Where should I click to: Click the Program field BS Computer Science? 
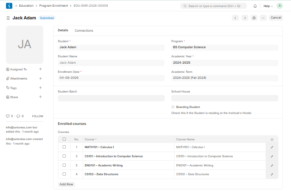pos(225,47)
